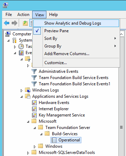Click the Hardware Events log icon
The width and height of the screenshot is (126, 156).
[34, 103]
